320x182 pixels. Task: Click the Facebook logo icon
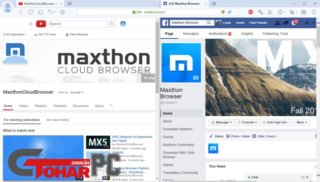click(x=165, y=23)
